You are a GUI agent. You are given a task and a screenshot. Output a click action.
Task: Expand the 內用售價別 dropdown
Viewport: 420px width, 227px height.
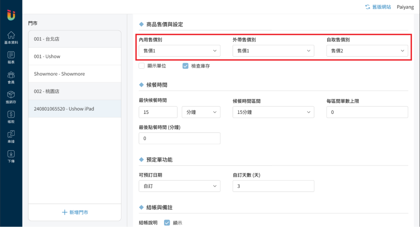point(179,51)
